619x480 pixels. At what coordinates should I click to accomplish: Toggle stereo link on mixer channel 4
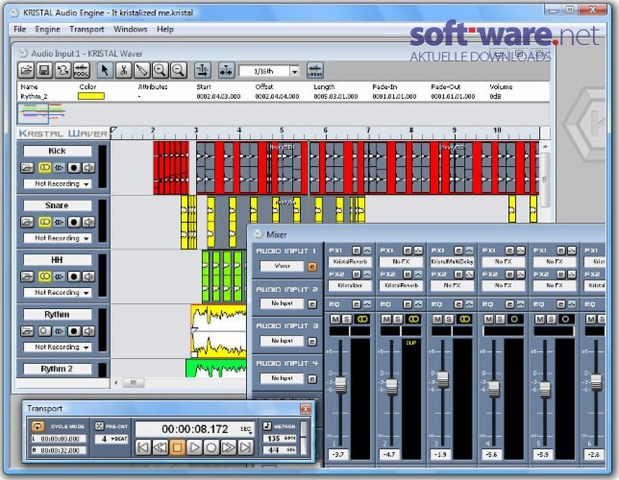click(x=514, y=319)
